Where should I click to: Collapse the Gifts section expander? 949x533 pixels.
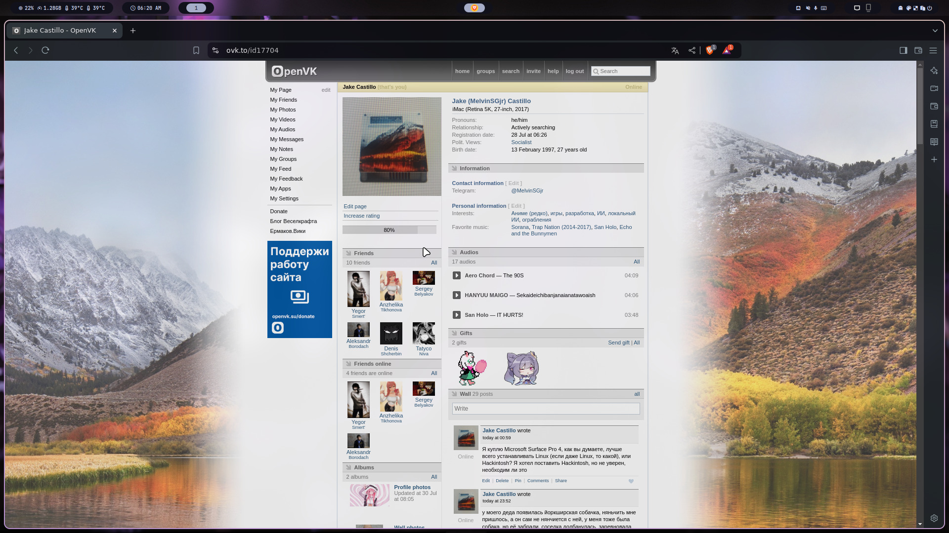click(x=454, y=333)
